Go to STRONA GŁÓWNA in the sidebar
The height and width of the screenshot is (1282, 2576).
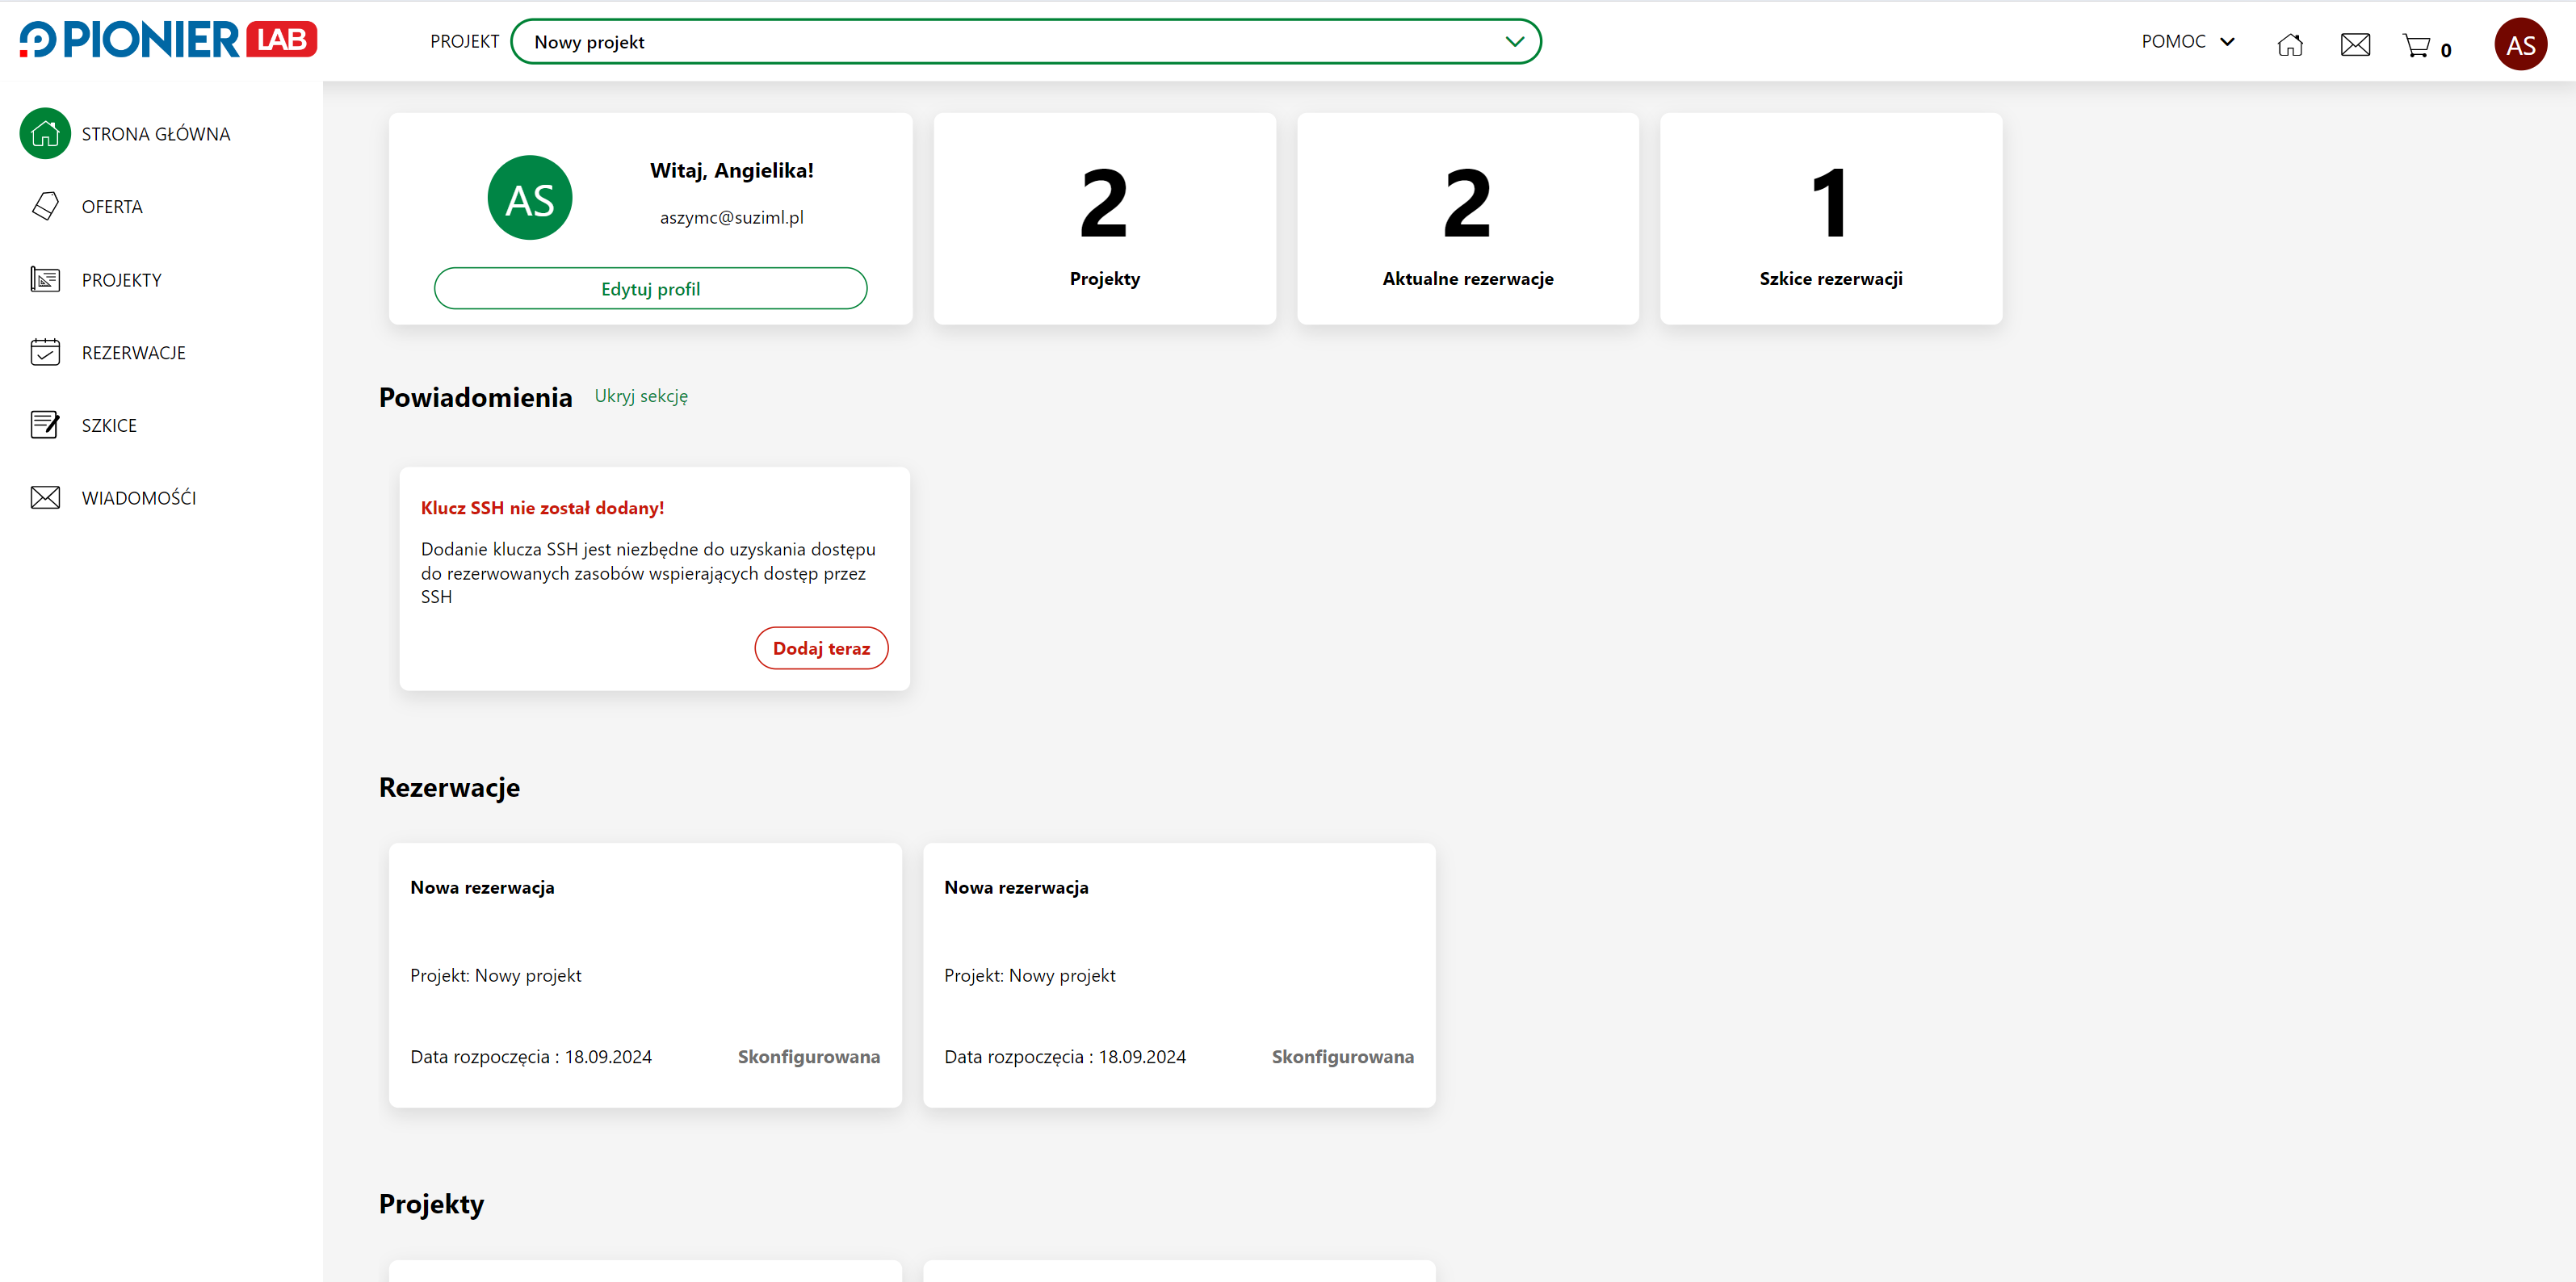click(156, 134)
